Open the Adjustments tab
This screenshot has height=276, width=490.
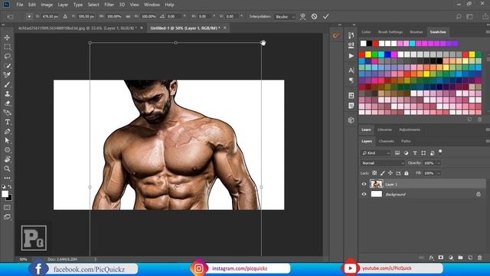point(410,130)
